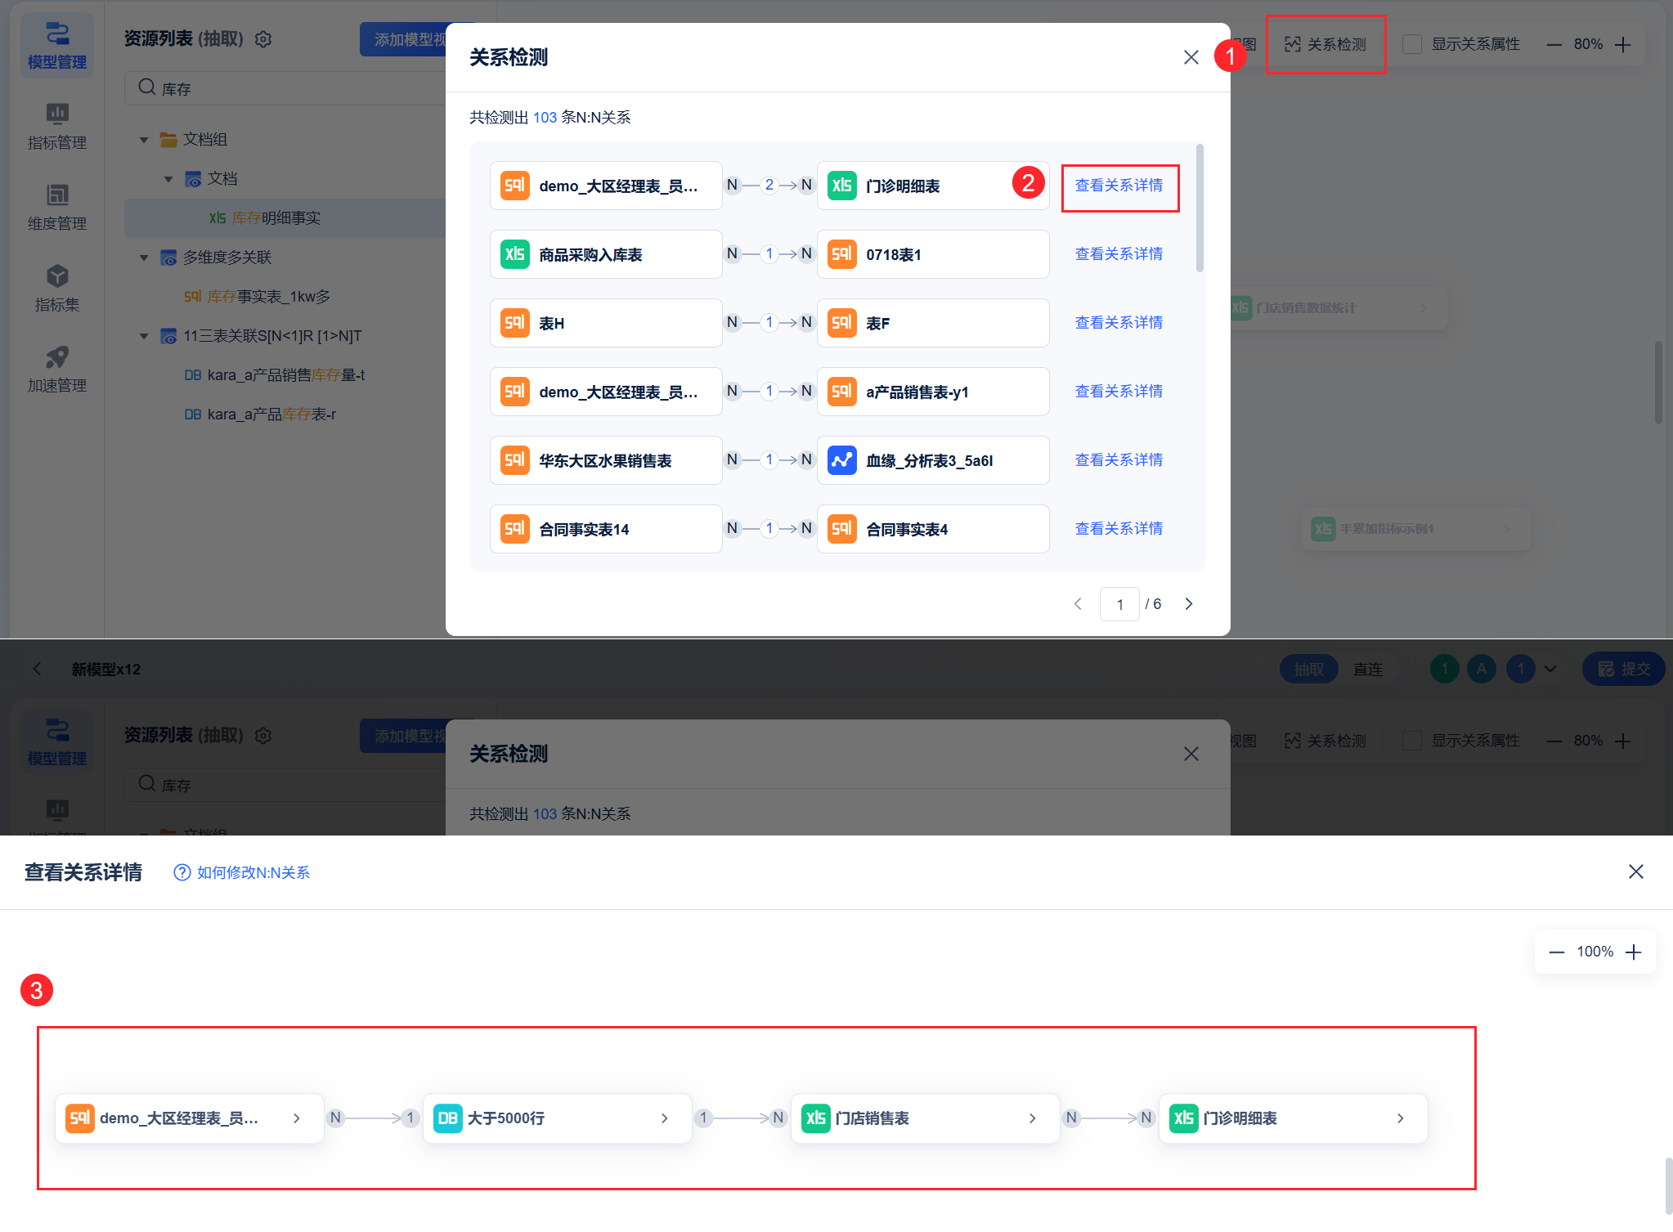The width and height of the screenshot is (1673, 1232).
Task: Click 查看关系详情 for 表H row
Action: coord(1119,323)
